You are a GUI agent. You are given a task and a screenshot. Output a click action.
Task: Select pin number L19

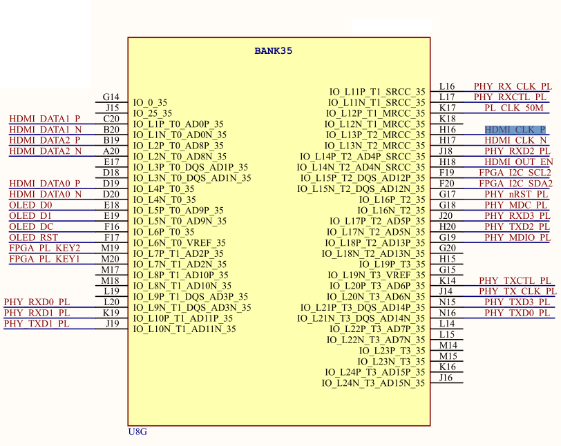[112, 291]
